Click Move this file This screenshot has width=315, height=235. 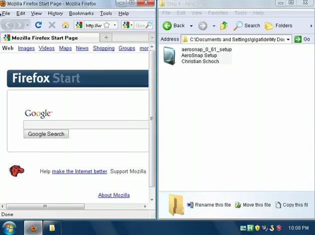pos(253,205)
